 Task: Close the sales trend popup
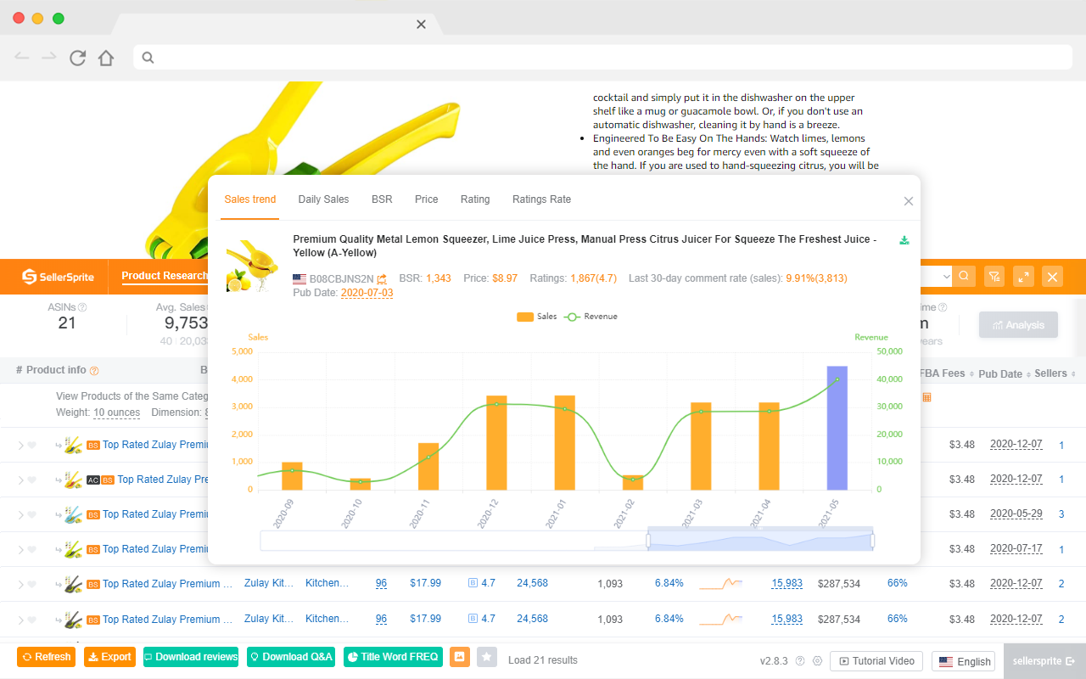[909, 201]
